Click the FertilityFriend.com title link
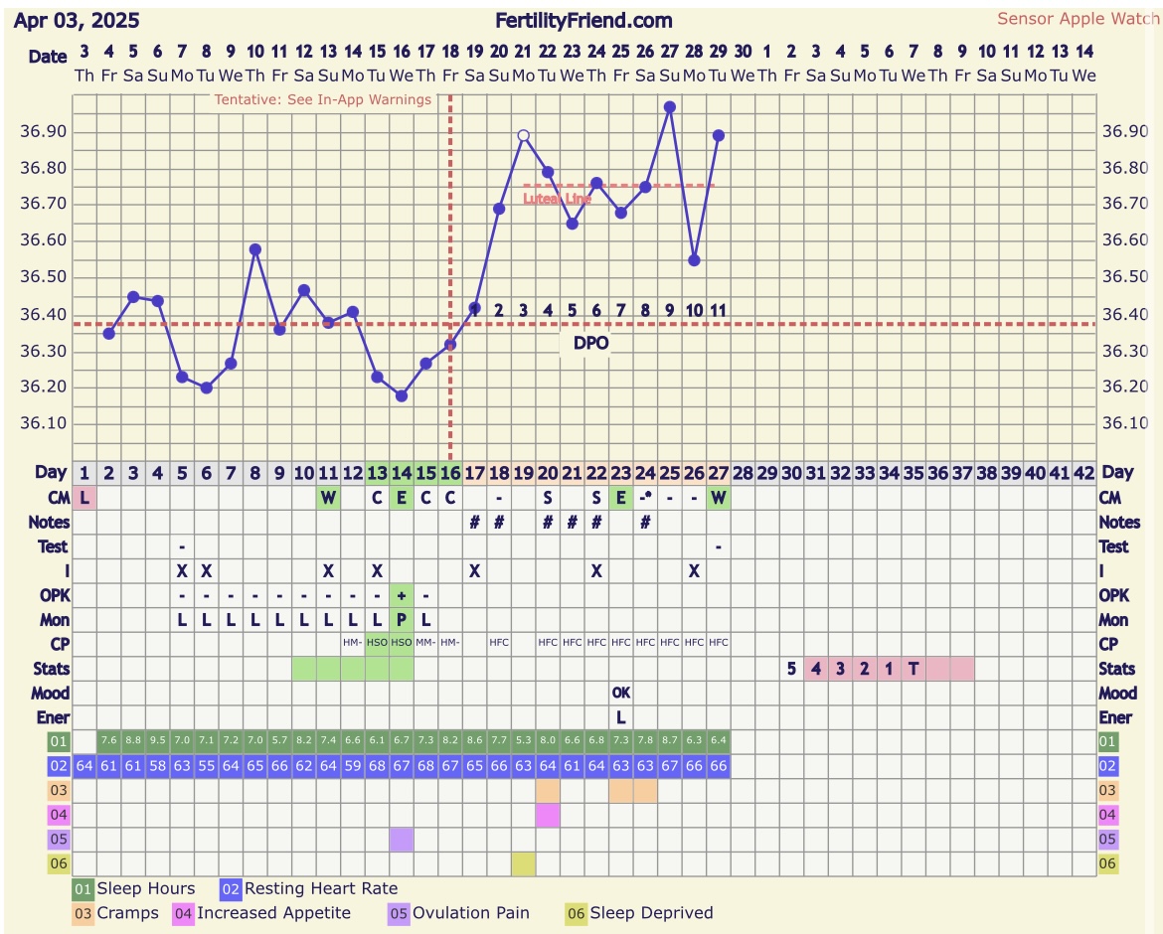 (583, 21)
